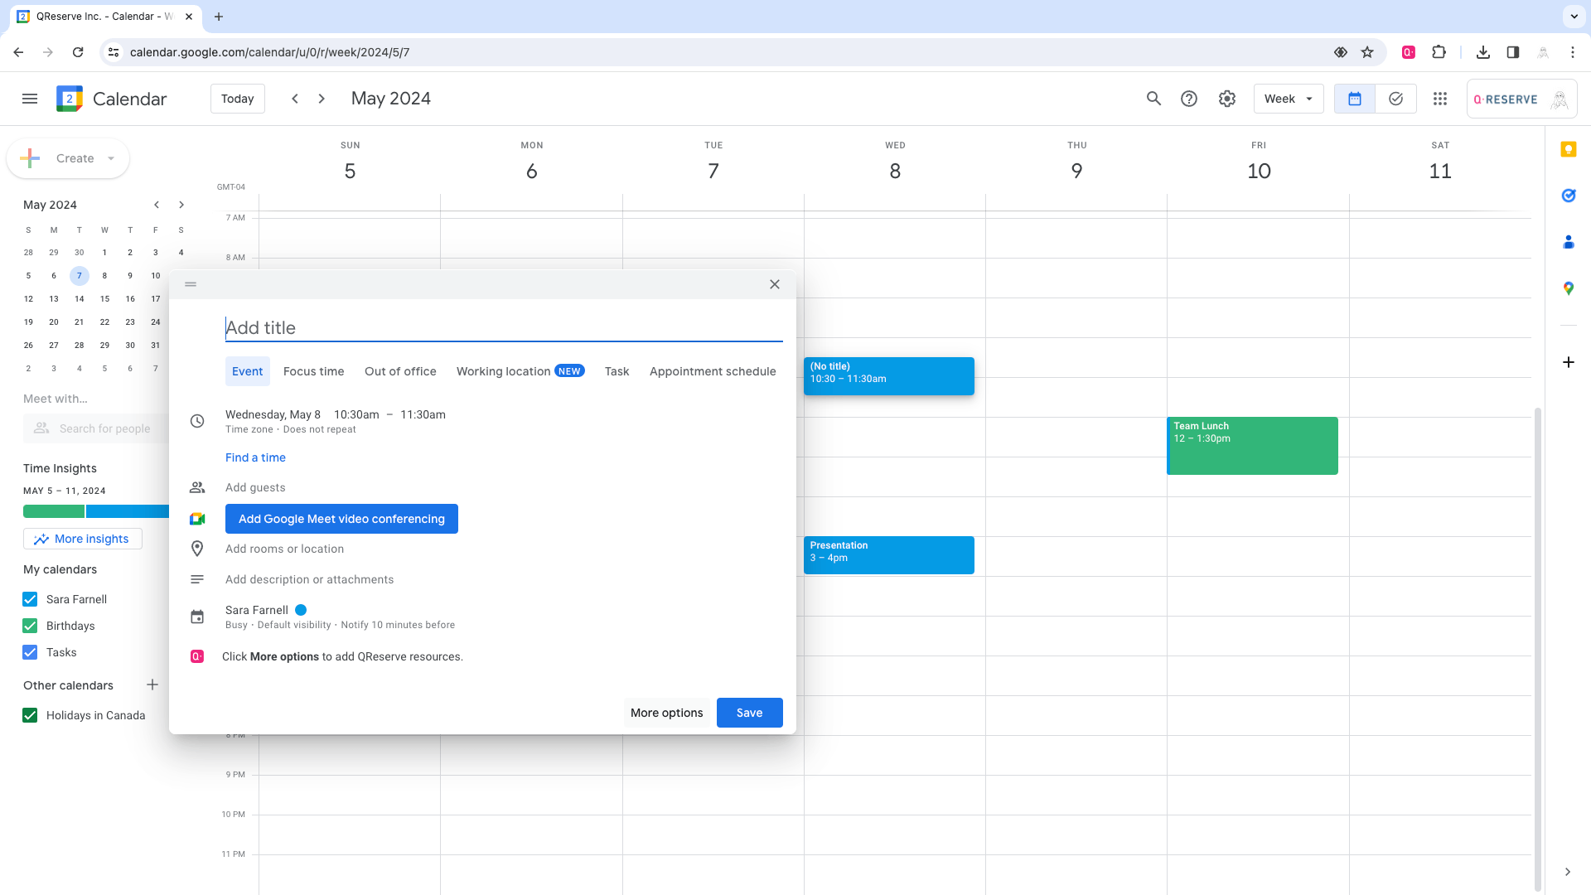Toggle the Birthdays calendar checkbox
The image size is (1591, 895).
pos(30,626)
